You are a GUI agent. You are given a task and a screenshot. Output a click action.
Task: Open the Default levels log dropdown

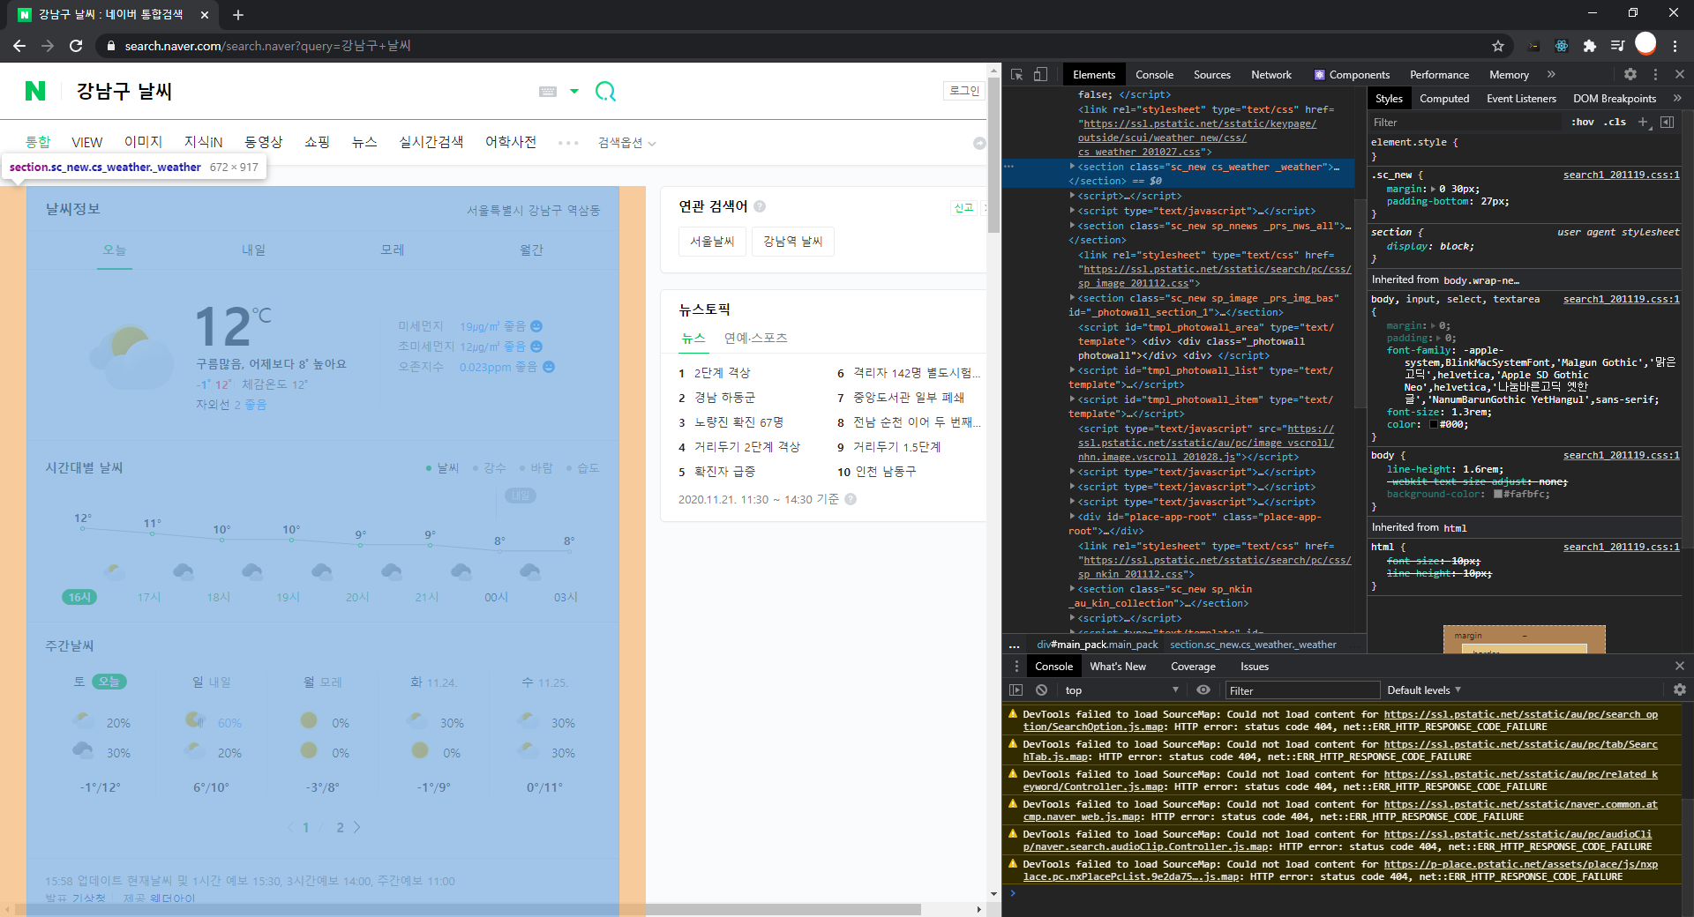[x=1423, y=690]
